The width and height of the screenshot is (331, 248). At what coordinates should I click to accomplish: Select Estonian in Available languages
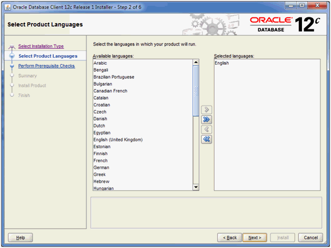tap(143, 147)
